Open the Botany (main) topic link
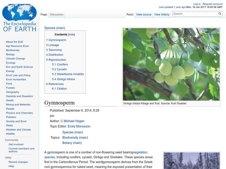This screenshot has width=226, height=169. pyautogui.click(x=72, y=143)
